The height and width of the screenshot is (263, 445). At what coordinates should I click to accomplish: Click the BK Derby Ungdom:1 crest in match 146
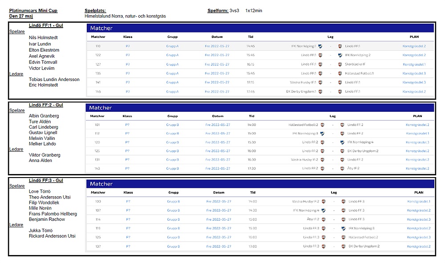(x=320, y=92)
